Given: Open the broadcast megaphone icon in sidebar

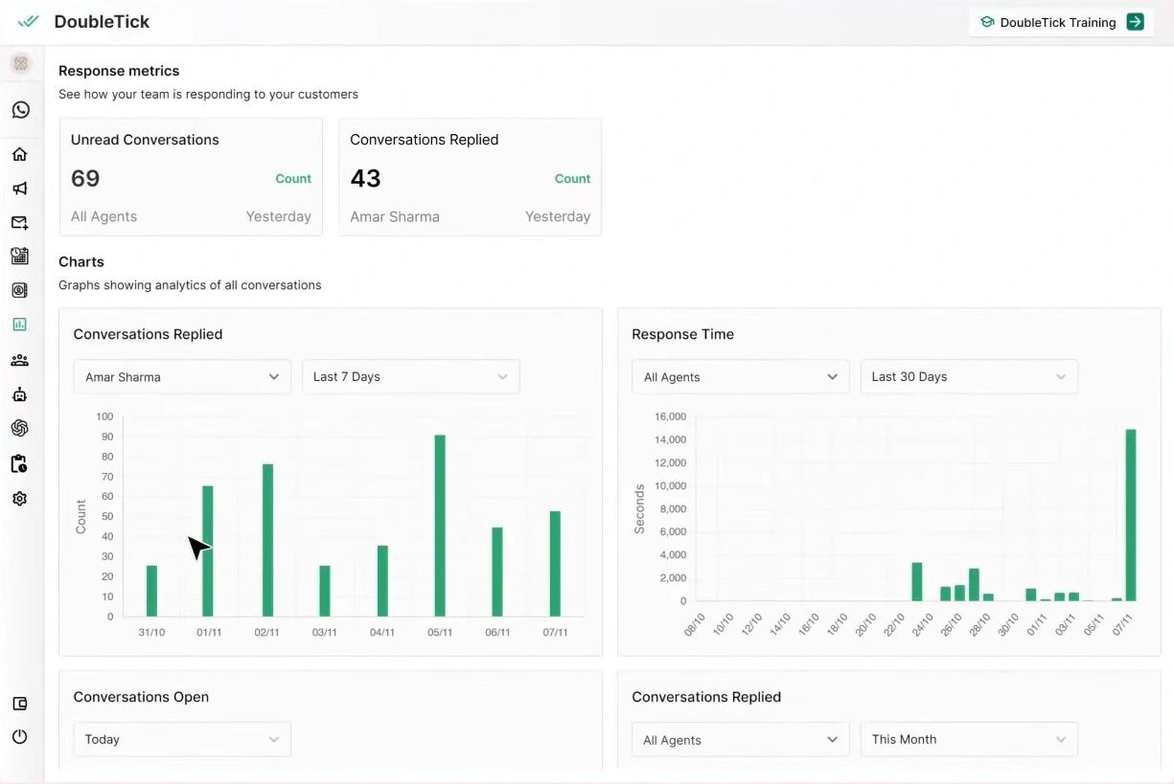Looking at the screenshot, I should tap(20, 189).
